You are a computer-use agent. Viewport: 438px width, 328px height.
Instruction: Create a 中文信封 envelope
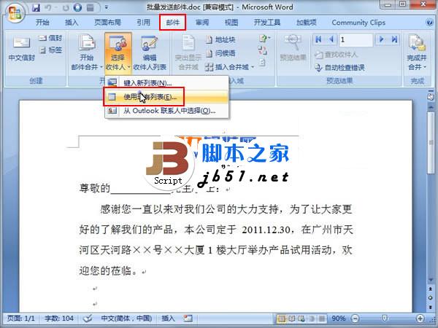(21, 50)
